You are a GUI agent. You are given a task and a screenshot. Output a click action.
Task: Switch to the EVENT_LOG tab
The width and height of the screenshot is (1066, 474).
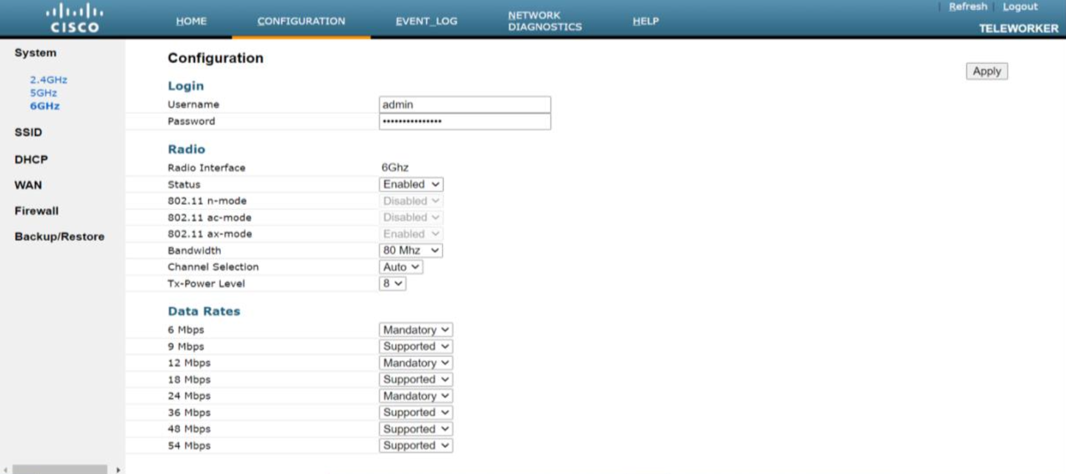(x=426, y=21)
